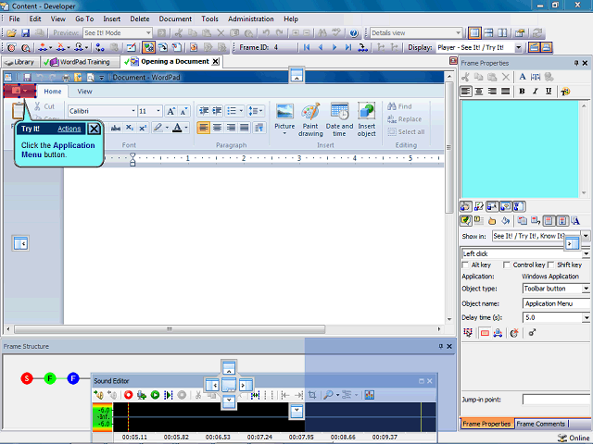This screenshot has width=593, height=444.
Task: Click the horizontal scrollbar under the document
Action: click(170, 329)
